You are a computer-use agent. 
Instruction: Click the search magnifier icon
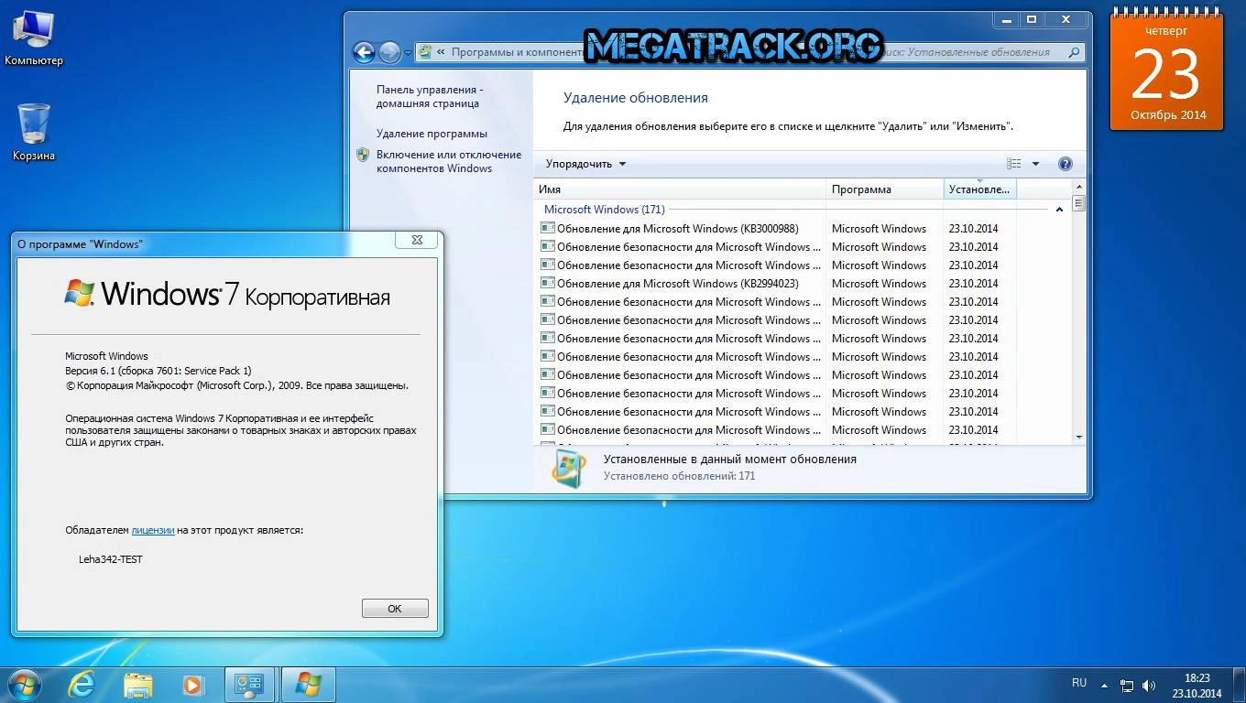pos(1075,52)
